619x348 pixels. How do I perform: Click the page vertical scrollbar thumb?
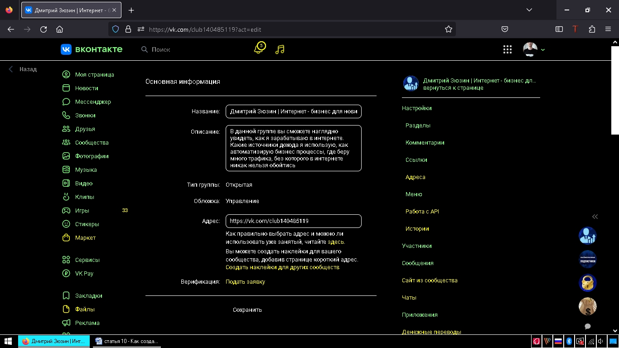tap(615, 90)
